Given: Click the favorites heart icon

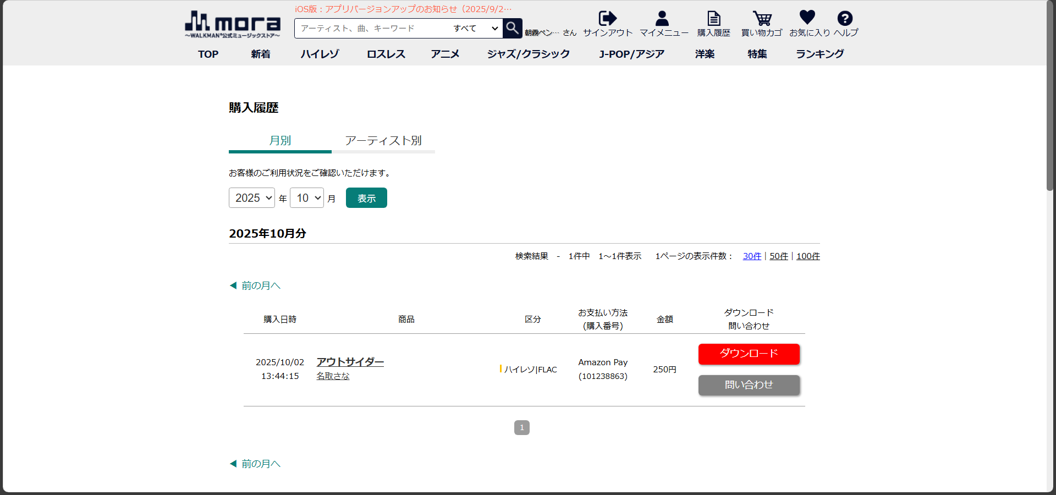Looking at the screenshot, I should point(807,18).
